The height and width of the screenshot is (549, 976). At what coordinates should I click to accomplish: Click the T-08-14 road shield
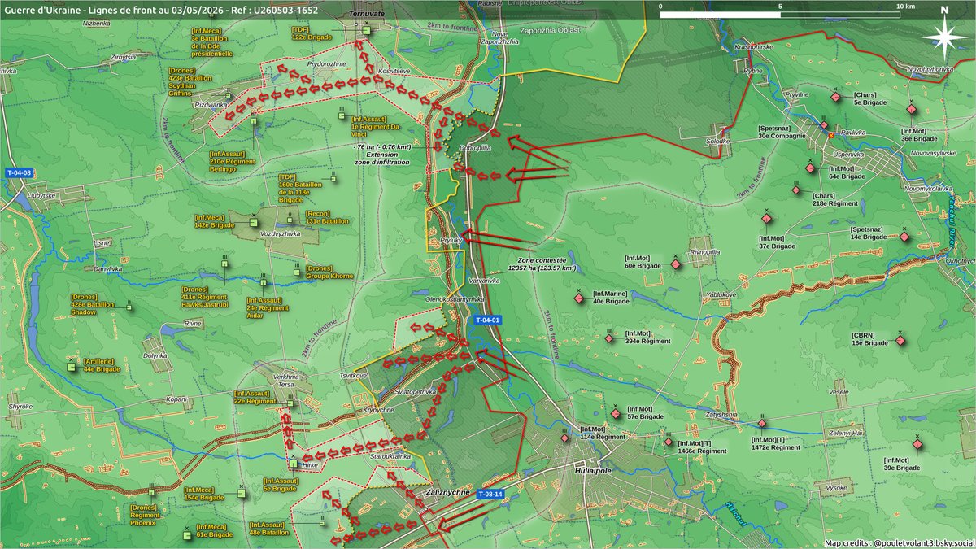[490, 495]
